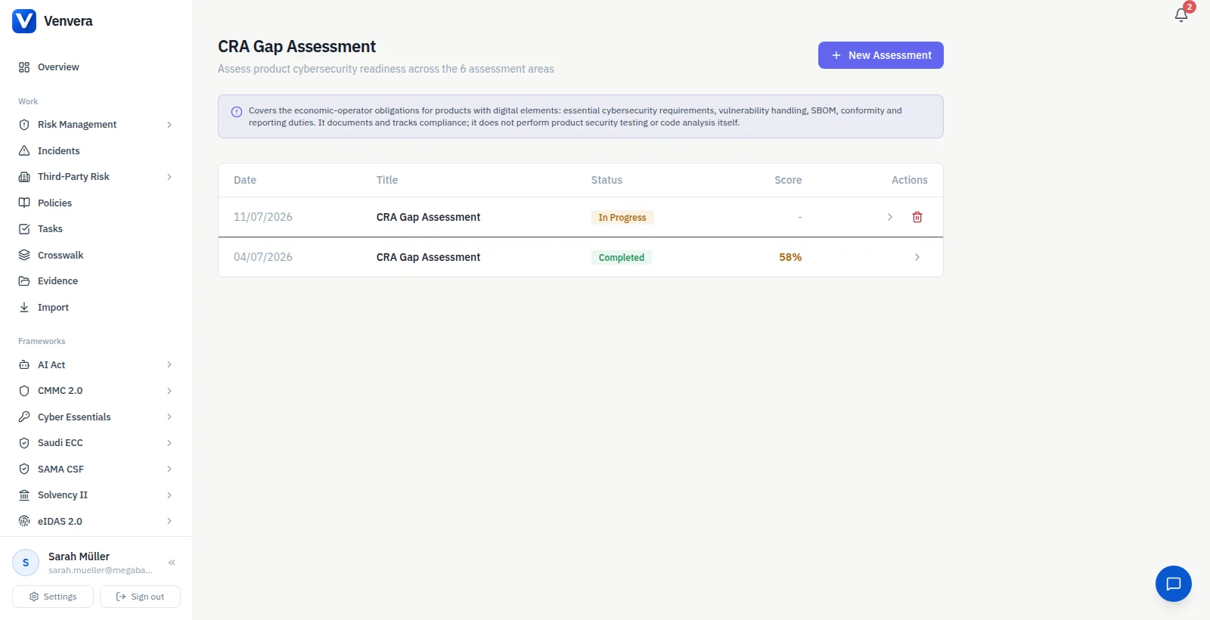Click the Sarah Müller user name
The height and width of the screenshot is (620, 1210).
coord(79,556)
